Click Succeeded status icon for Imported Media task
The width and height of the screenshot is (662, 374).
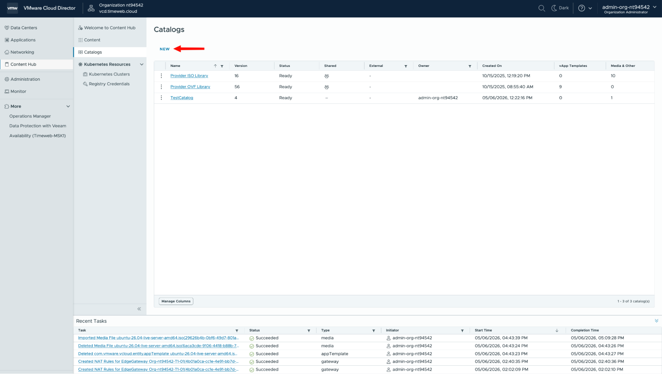coord(252,339)
